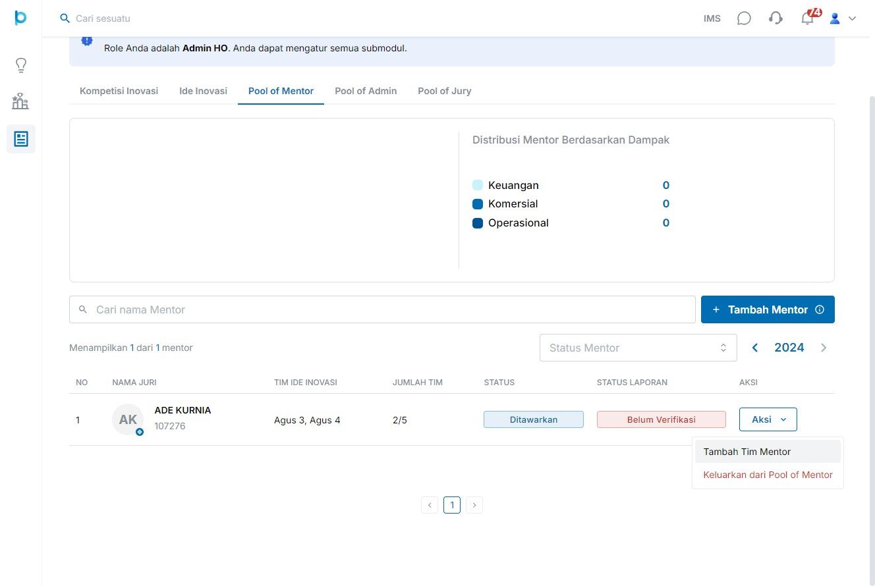Click page 1 pagination button
This screenshot has width=875, height=586.
click(x=452, y=505)
